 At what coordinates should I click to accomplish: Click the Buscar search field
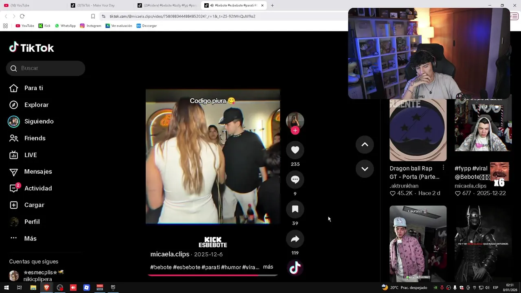[46, 68]
